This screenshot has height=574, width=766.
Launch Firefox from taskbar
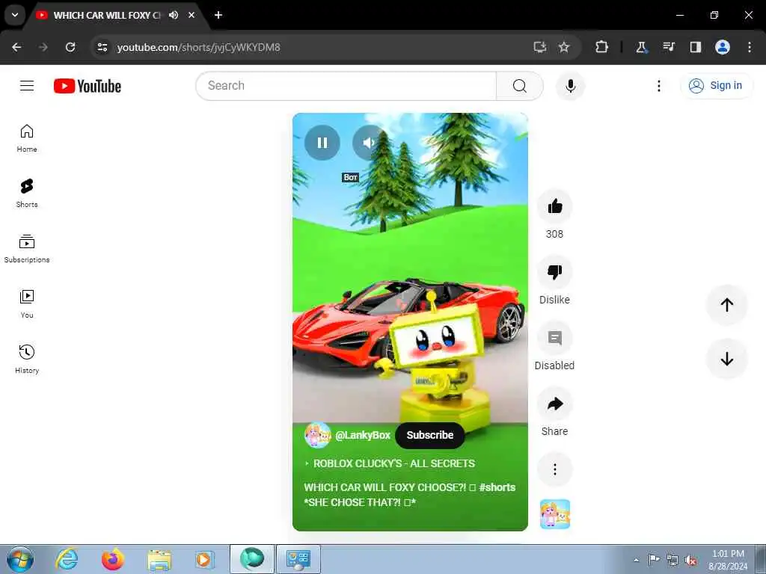pyautogui.click(x=113, y=559)
